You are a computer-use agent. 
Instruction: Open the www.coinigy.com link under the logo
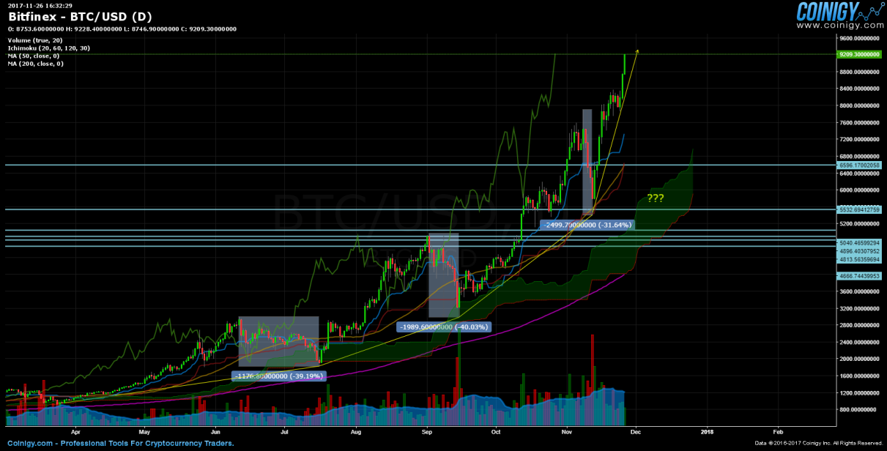click(839, 26)
